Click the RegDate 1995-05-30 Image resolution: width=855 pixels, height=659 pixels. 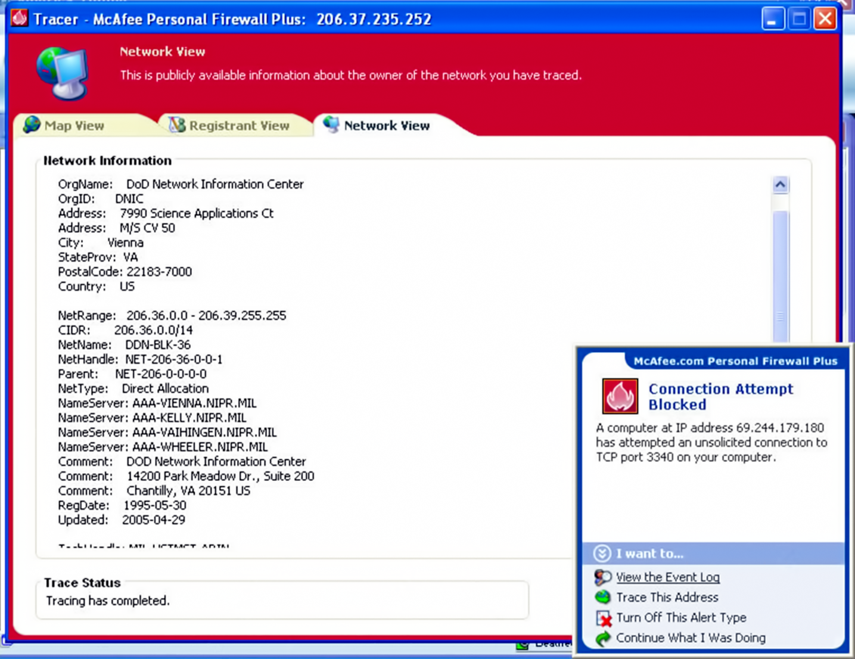click(x=155, y=505)
